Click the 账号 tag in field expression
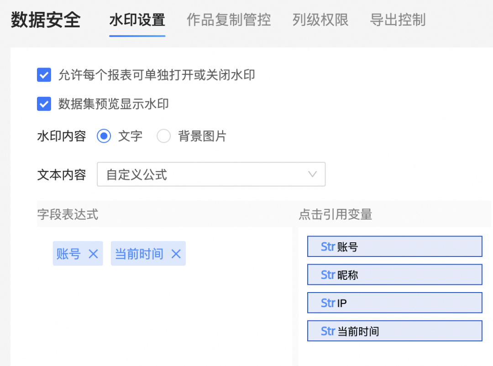 click(x=68, y=254)
